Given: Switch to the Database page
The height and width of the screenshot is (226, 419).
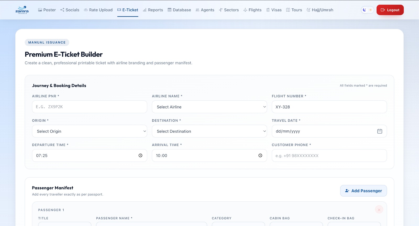Looking at the screenshot, I should tap(179, 10).
